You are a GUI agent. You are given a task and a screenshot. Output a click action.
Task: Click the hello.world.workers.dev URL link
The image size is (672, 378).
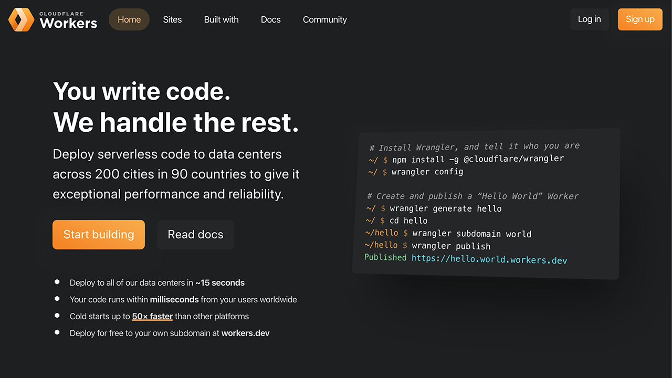(489, 259)
